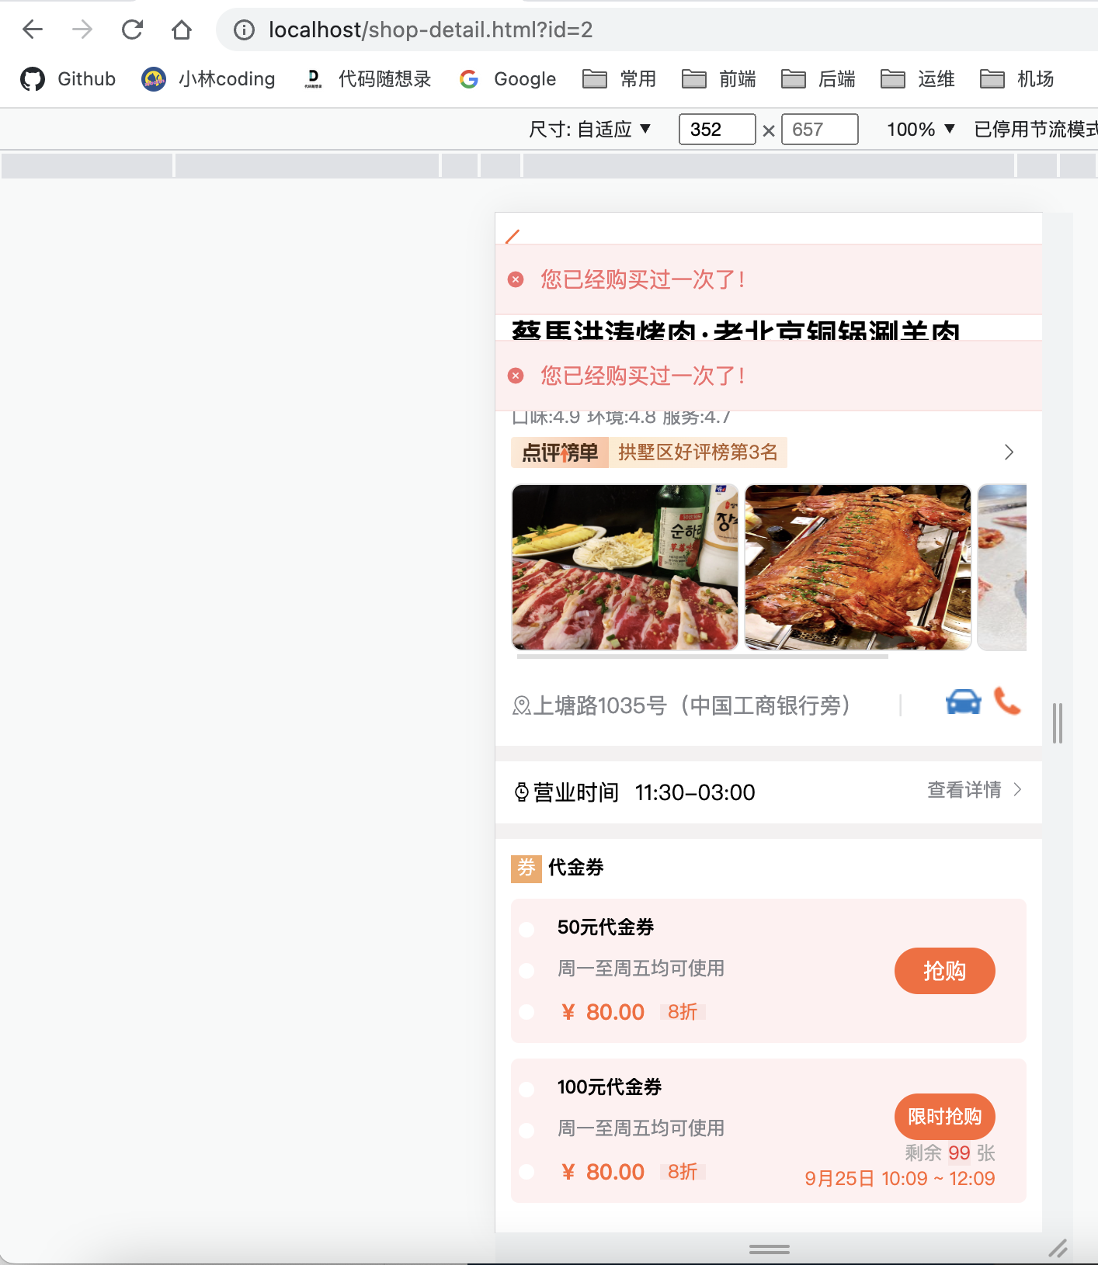The width and height of the screenshot is (1098, 1265).
Task: Expand the 后端 bookmark folder
Action: (818, 79)
